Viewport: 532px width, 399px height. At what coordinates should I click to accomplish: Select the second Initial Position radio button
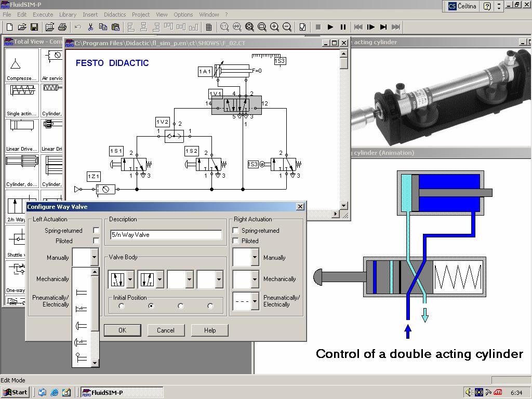(x=151, y=306)
